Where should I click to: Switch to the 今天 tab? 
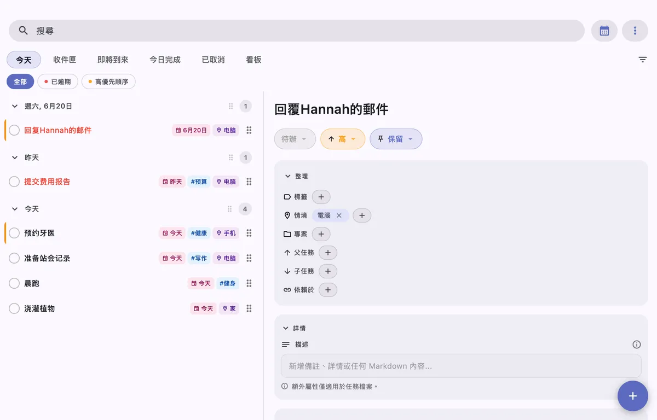24,60
